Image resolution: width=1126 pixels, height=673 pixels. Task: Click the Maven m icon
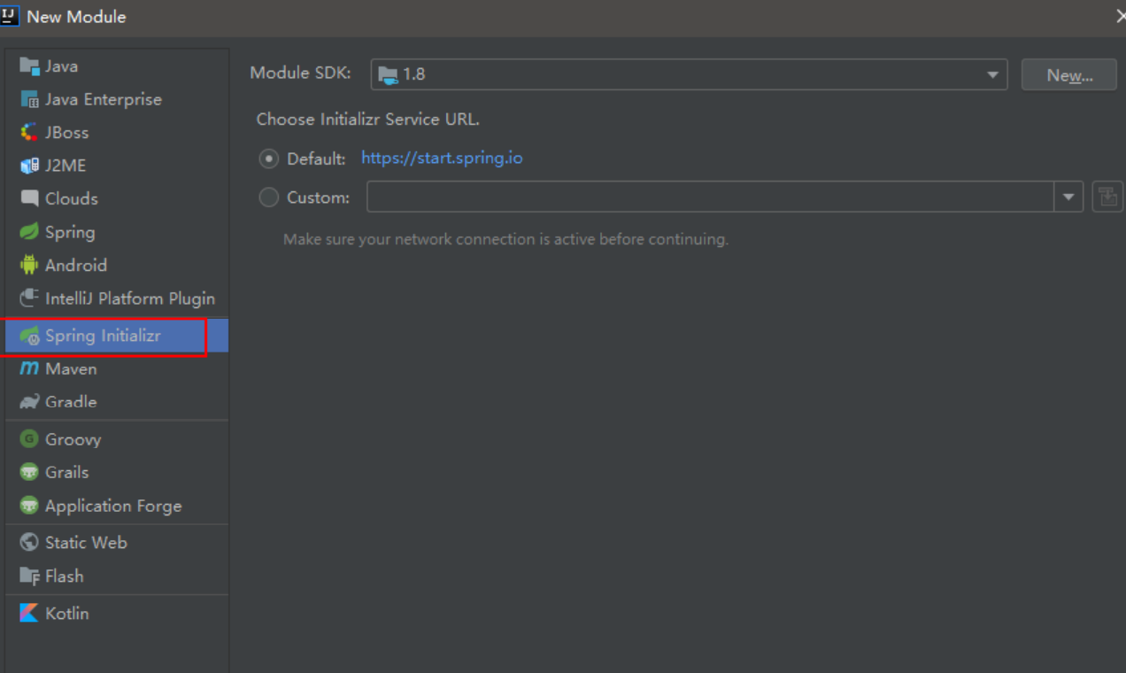(29, 368)
